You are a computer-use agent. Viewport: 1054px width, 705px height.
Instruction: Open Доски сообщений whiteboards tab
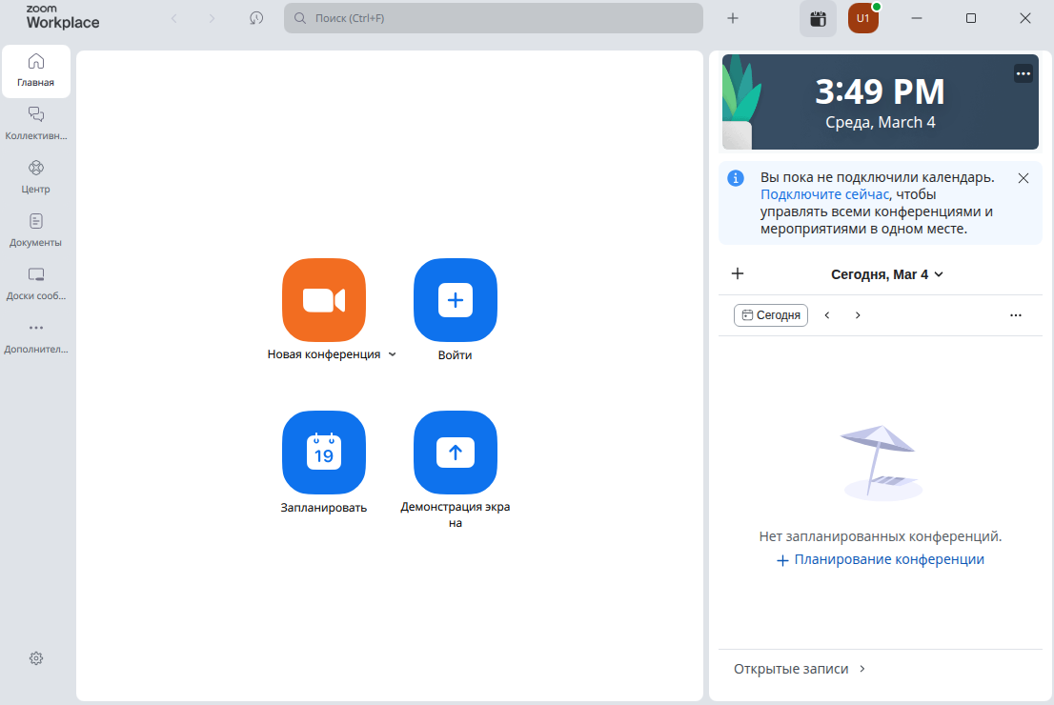[x=36, y=283]
